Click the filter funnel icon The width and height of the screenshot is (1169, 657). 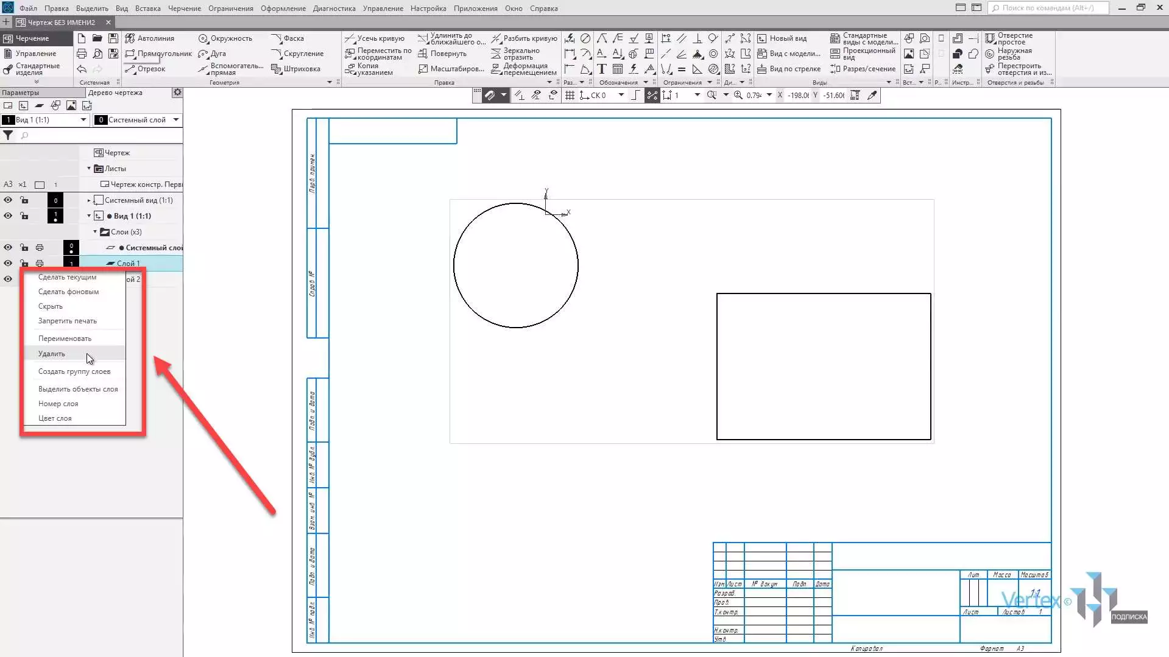pyautogui.click(x=8, y=136)
